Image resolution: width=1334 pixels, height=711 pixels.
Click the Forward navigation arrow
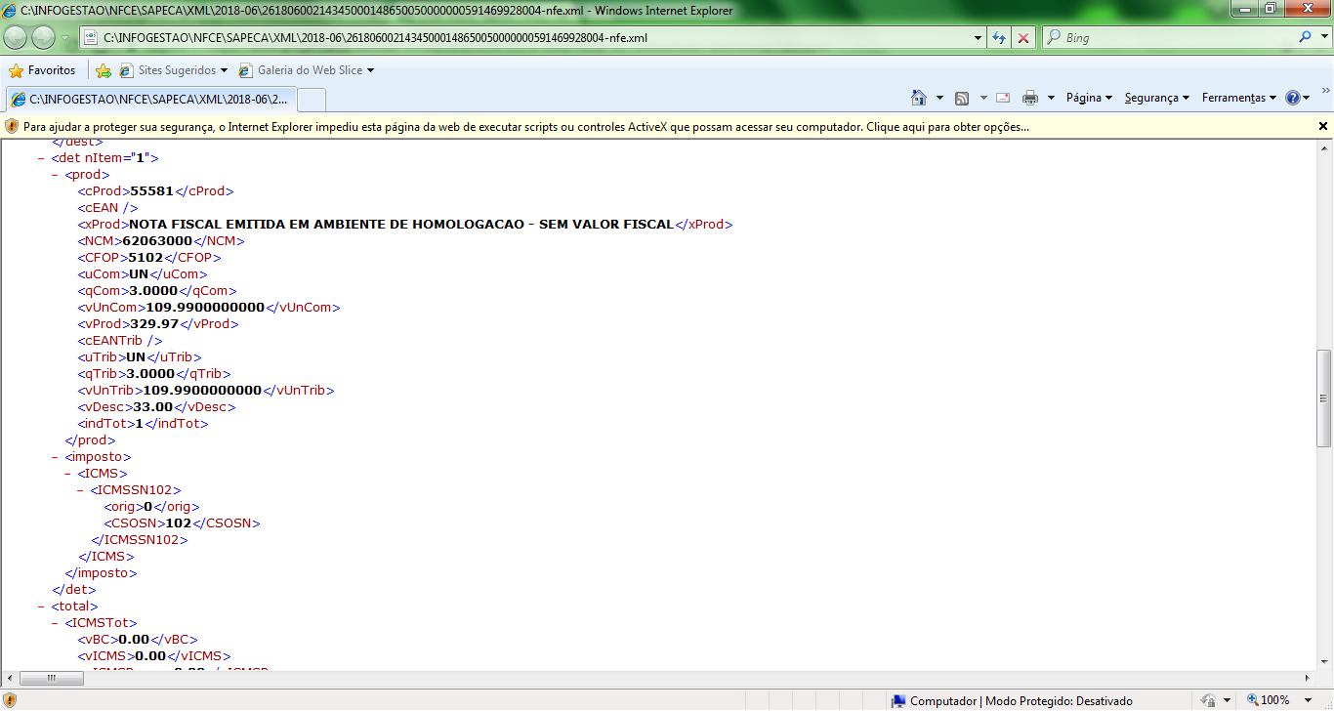44,37
